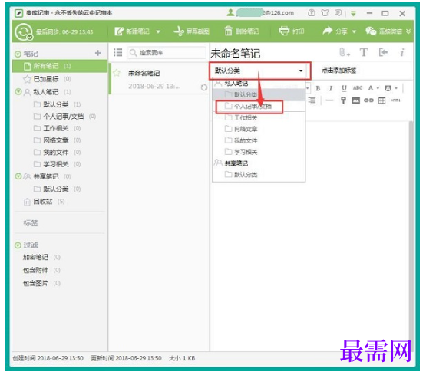
Task: Click the 屏幕截图 screen capture scissors button
Action: point(191,31)
